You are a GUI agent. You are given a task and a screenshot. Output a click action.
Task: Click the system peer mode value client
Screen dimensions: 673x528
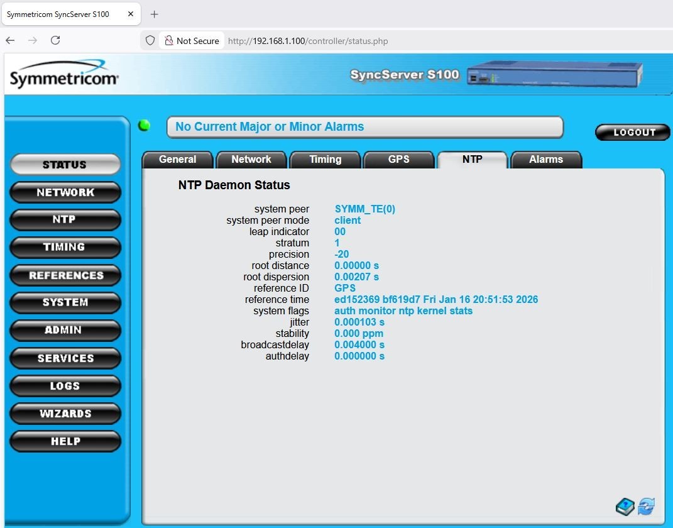[347, 220]
